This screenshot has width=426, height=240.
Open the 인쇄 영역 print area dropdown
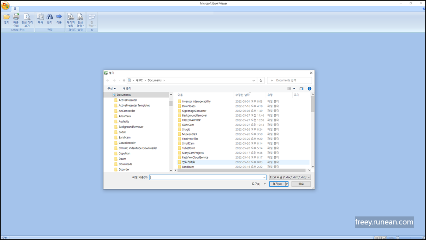click(x=80, y=20)
